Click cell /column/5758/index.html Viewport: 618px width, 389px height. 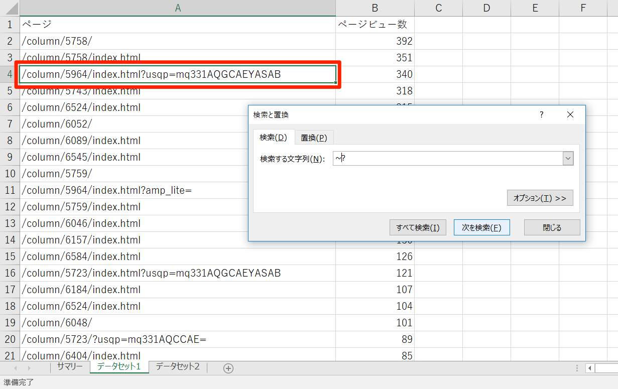(x=178, y=57)
